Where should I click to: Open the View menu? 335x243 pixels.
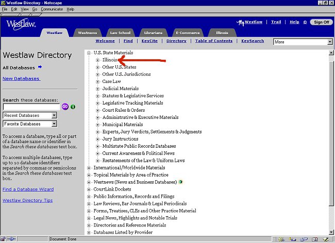(x=25, y=9)
